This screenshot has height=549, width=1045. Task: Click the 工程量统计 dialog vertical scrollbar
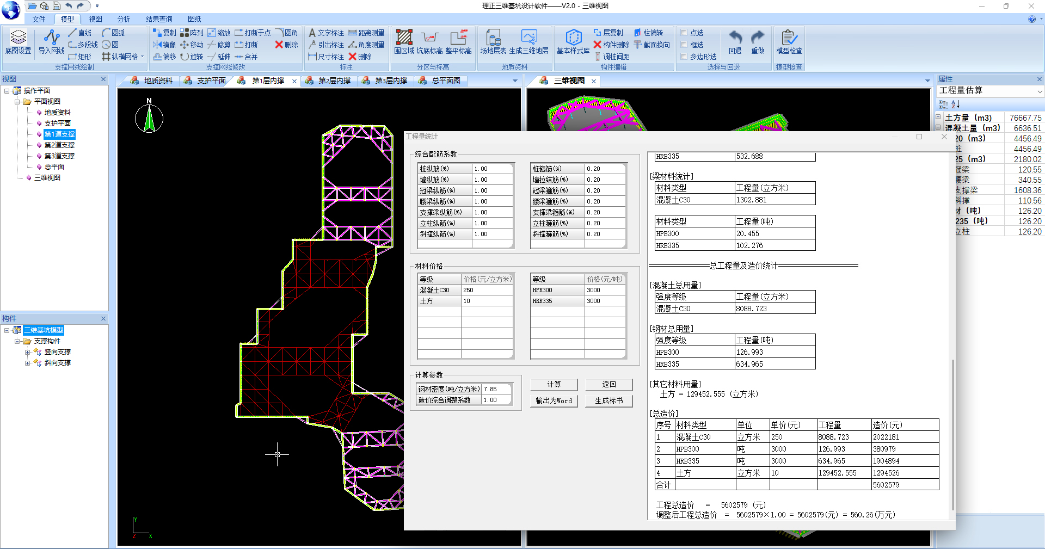click(x=952, y=435)
